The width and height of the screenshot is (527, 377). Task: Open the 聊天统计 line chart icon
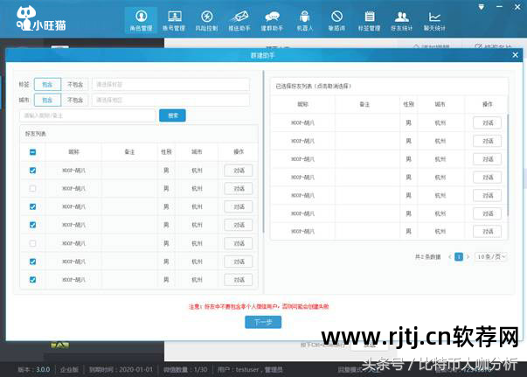(x=434, y=20)
